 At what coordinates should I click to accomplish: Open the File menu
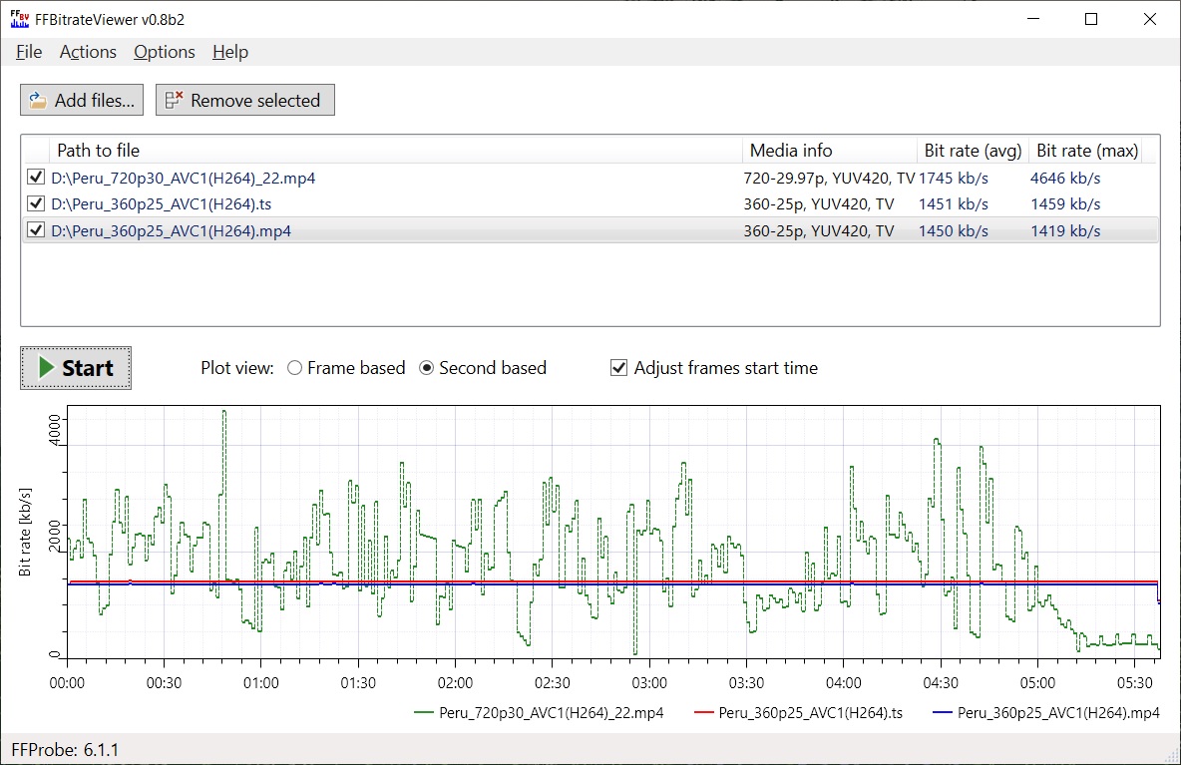[29, 52]
